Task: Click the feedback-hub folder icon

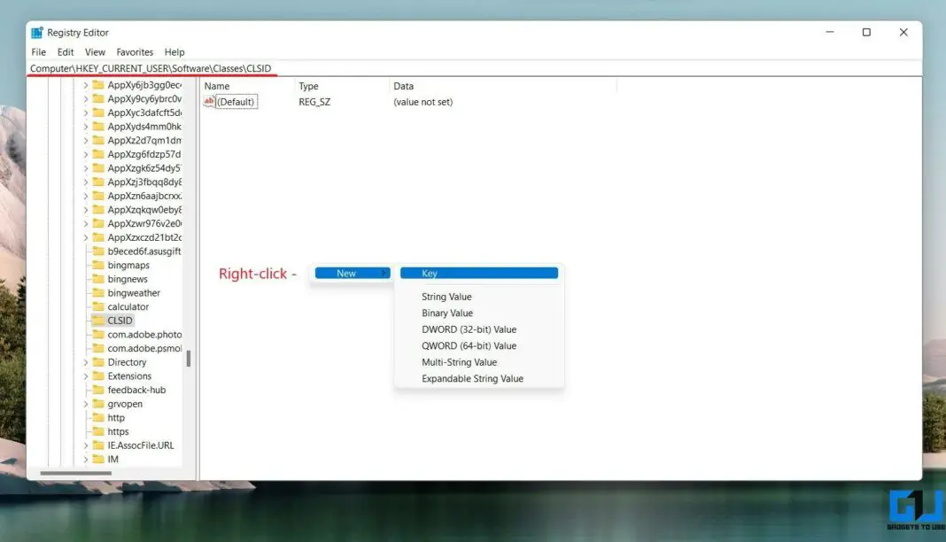Action: (97, 390)
